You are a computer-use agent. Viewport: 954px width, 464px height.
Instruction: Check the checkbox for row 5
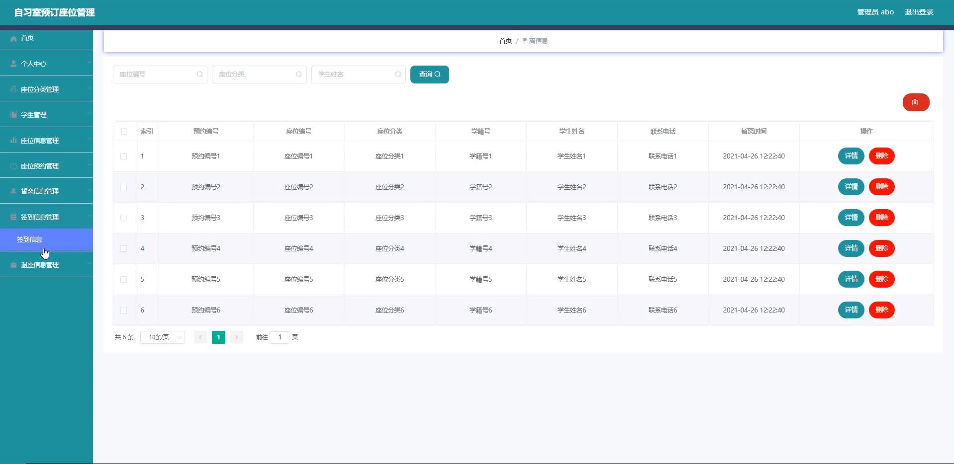point(123,280)
